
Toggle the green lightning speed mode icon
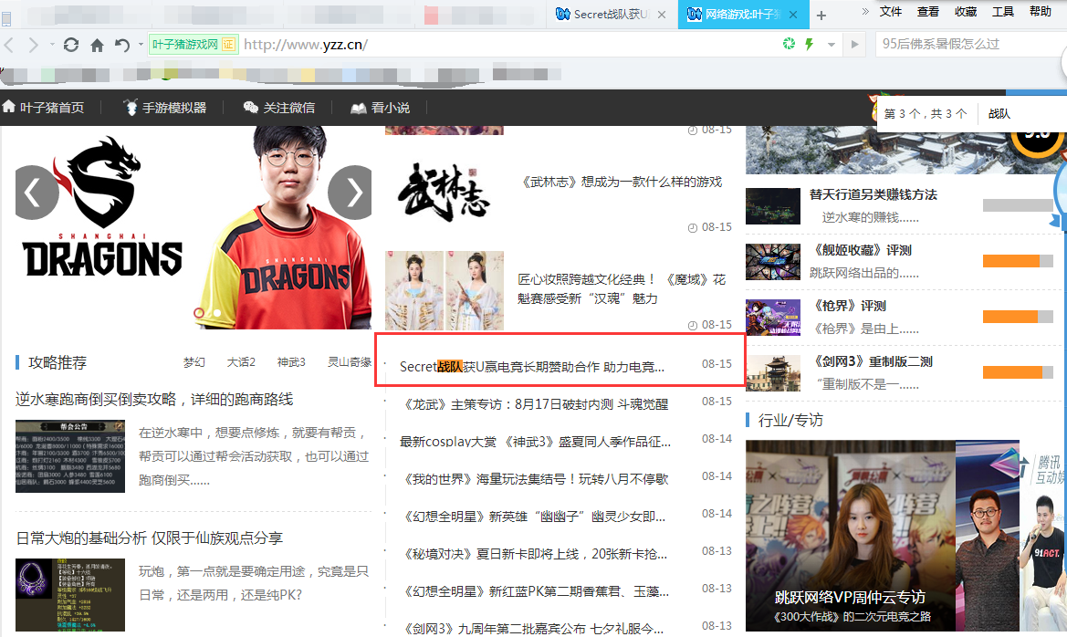(x=809, y=44)
